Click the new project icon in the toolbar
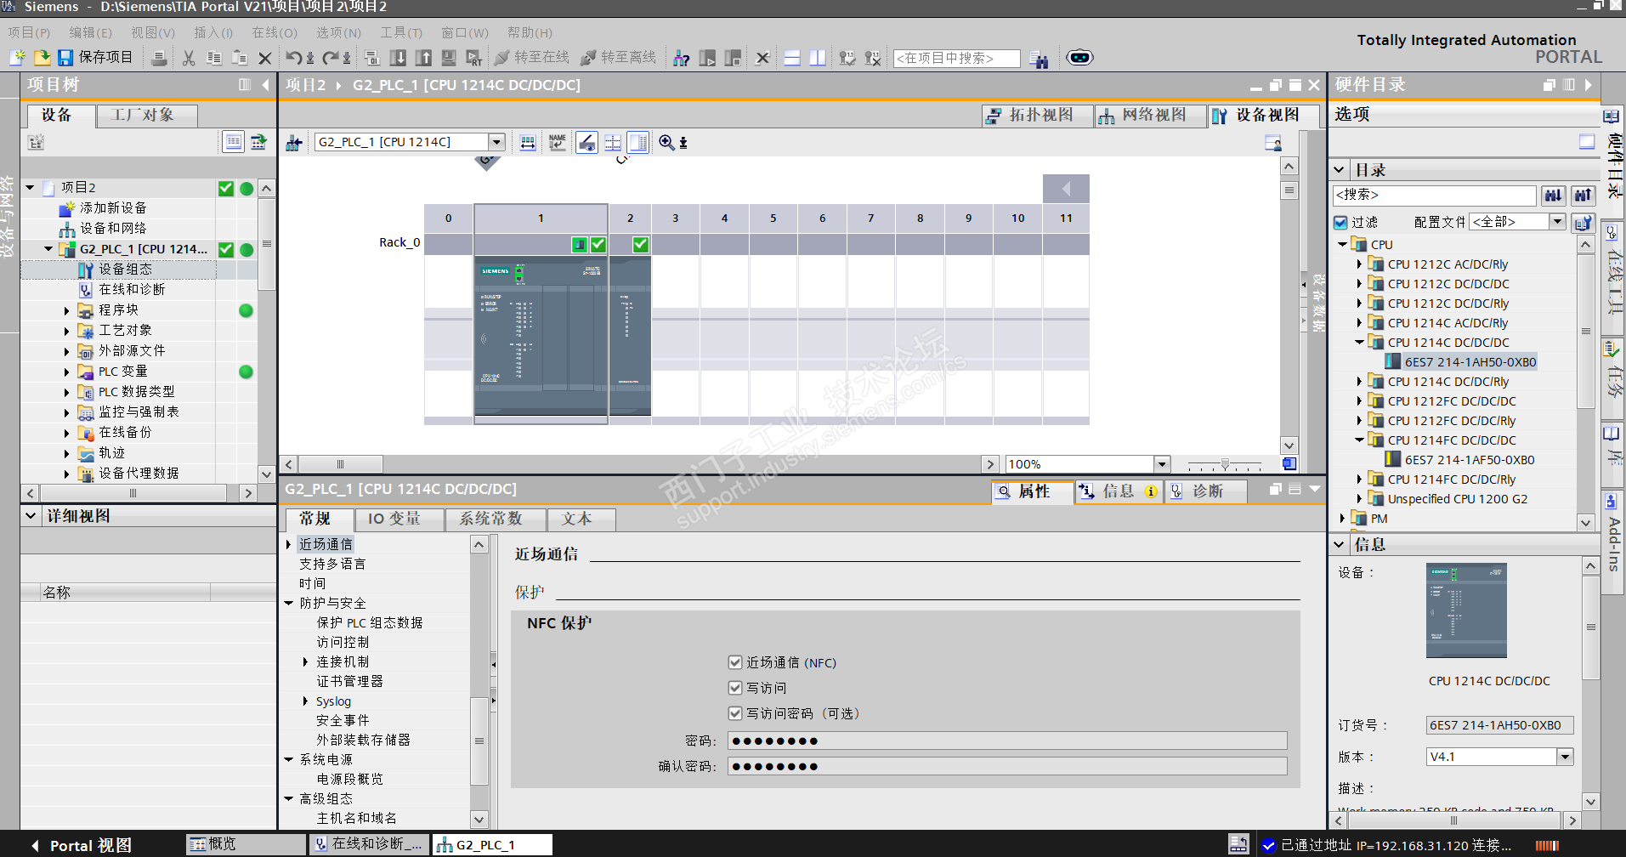Screen dimensions: 1626x857 pyautogui.click(x=17, y=58)
